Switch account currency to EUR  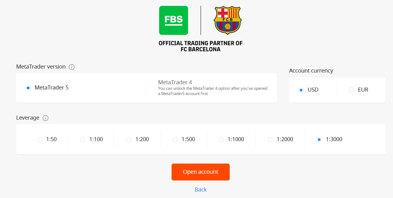click(351, 90)
